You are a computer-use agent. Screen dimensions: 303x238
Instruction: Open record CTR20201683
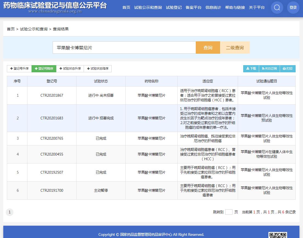(x=52, y=118)
